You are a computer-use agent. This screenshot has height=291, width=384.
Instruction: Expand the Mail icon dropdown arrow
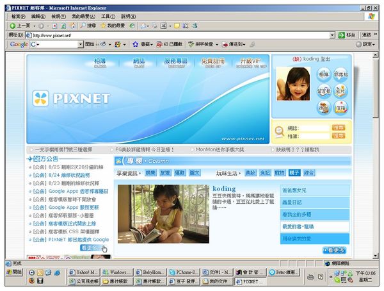pos(148,26)
